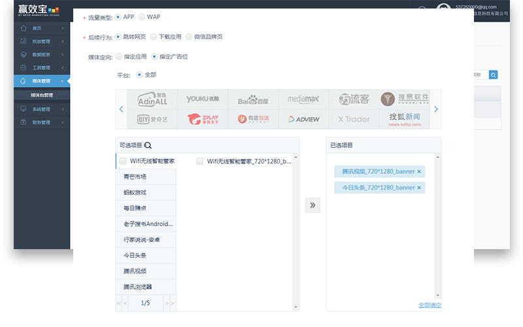
Task: Click the search magnifier beside 可选项目
Action: pos(148,146)
